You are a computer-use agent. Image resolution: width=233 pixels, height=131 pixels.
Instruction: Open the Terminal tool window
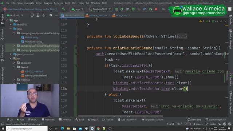tap(65, 120)
